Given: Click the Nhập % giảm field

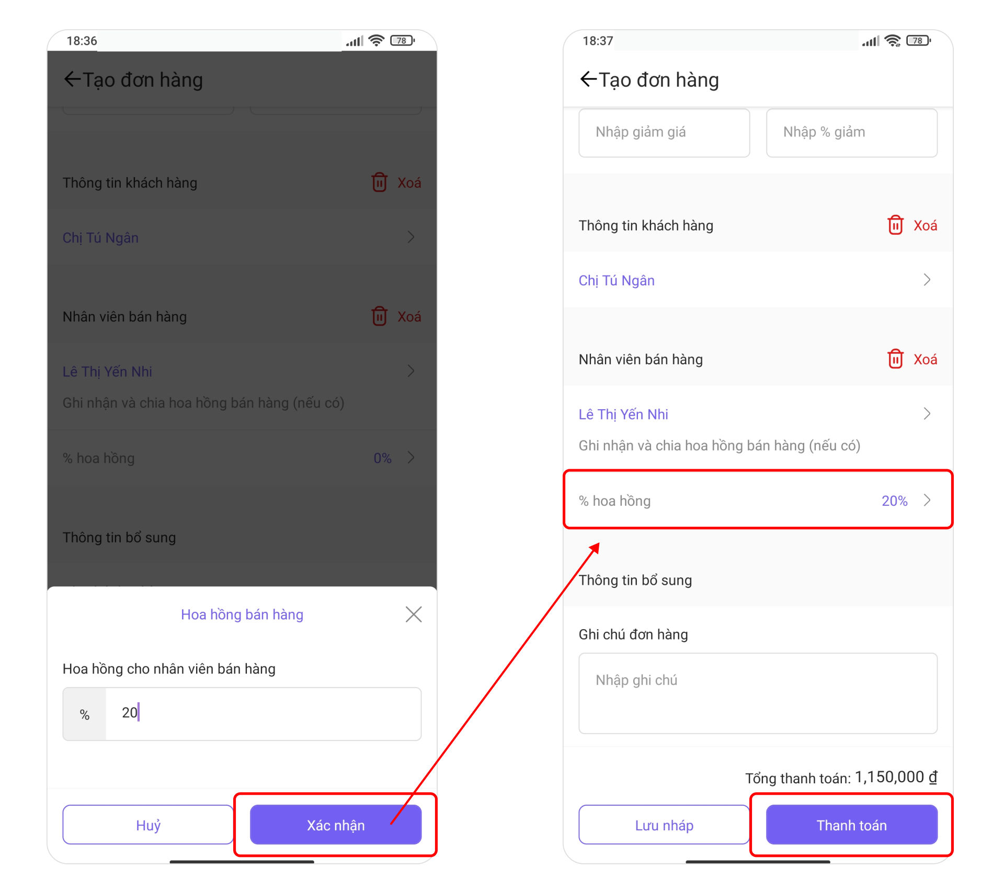Looking at the screenshot, I should [851, 132].
